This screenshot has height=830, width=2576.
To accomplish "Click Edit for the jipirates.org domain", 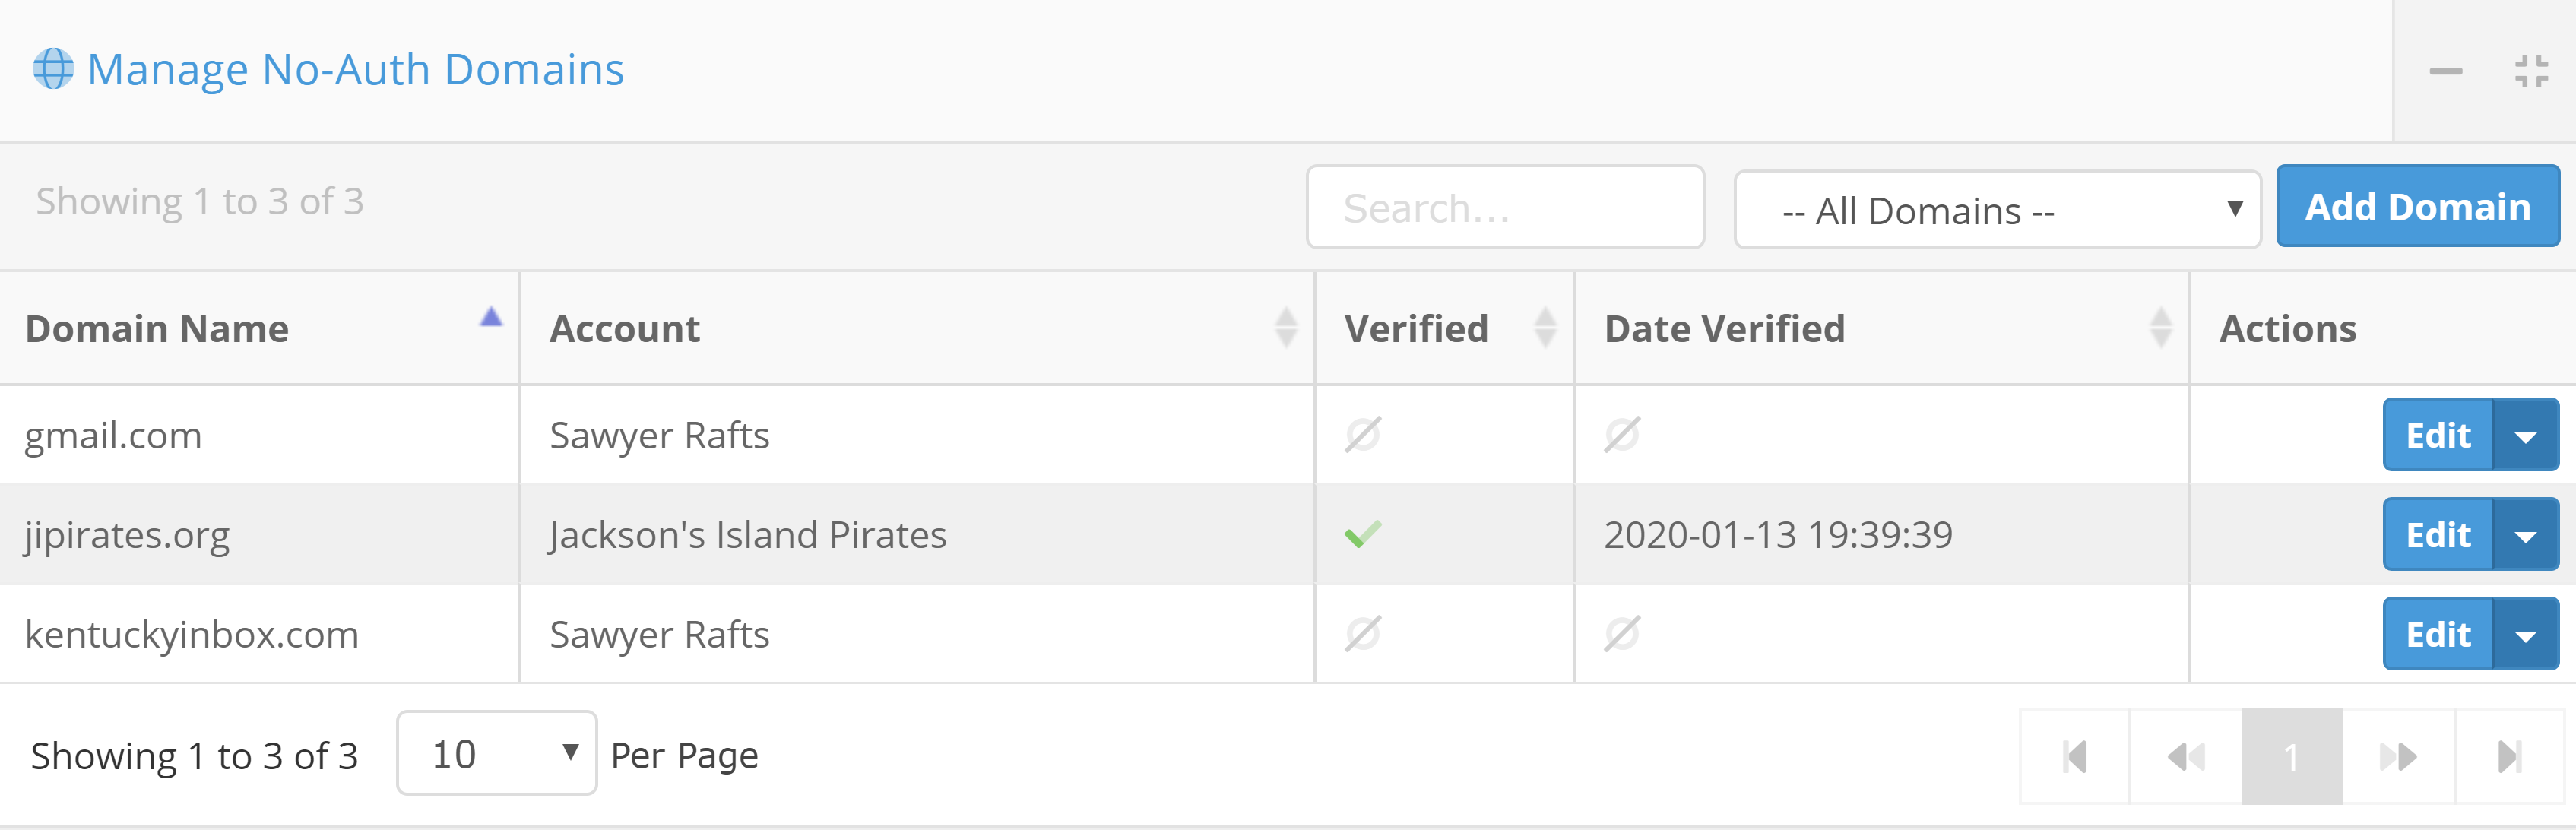I will (x=2437, y=535).
